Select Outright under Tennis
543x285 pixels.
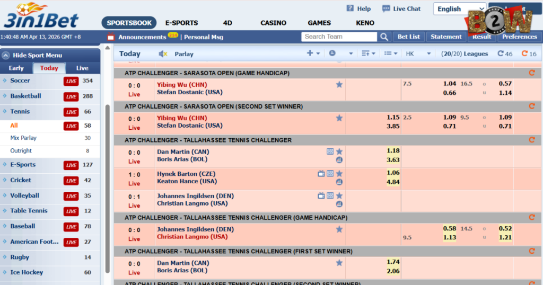[21, 150]
